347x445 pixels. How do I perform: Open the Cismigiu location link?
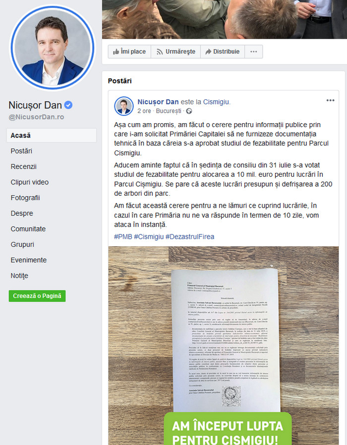tap(216, 102)
